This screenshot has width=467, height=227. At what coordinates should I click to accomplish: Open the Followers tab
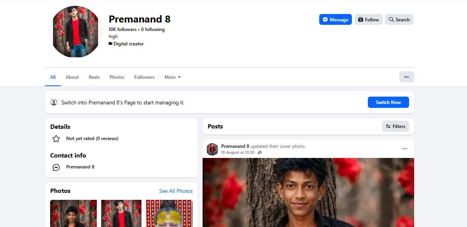pos(144,77)
